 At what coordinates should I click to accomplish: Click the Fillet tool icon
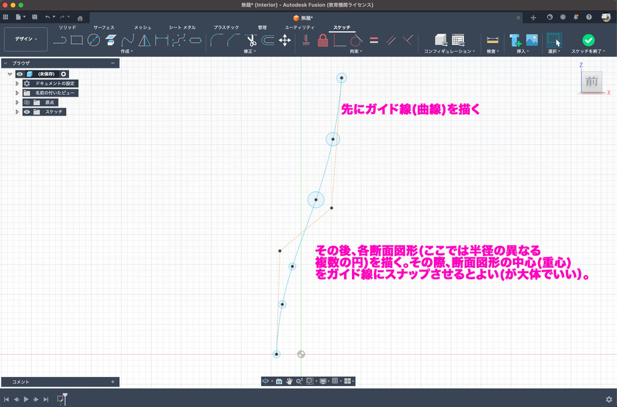tap(218, 40)
